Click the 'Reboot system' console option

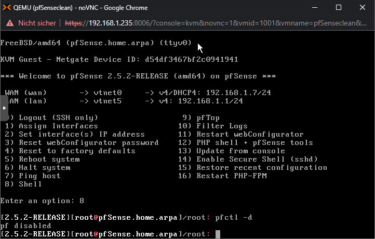[x=43, y=159]
